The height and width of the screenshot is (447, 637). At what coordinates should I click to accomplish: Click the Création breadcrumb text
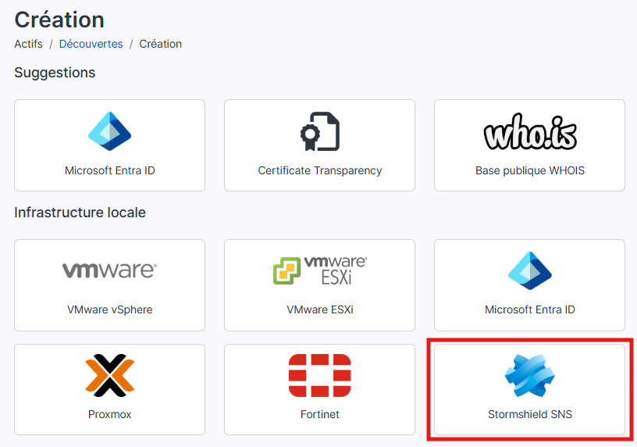click(x=161, y=44)
